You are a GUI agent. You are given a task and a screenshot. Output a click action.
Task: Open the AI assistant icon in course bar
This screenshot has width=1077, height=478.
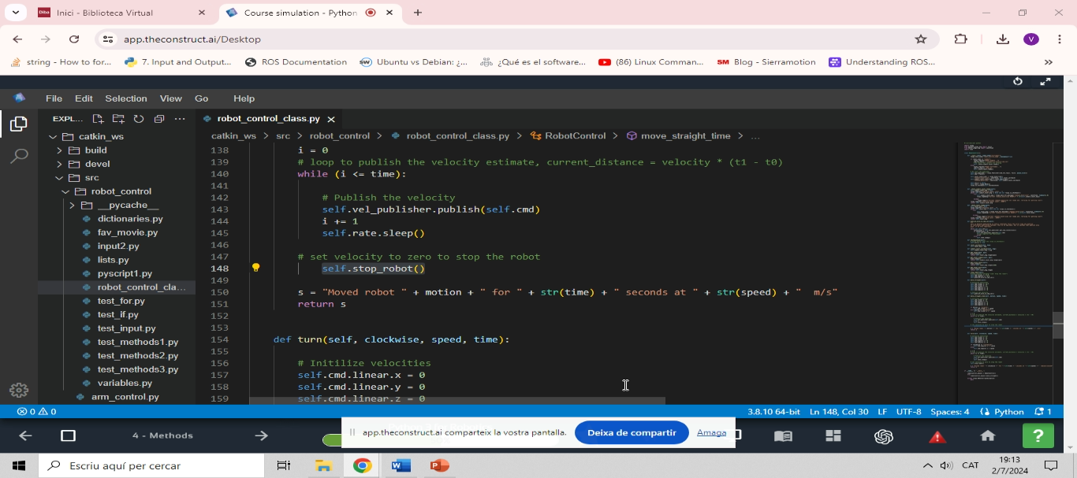coord(884,435)
